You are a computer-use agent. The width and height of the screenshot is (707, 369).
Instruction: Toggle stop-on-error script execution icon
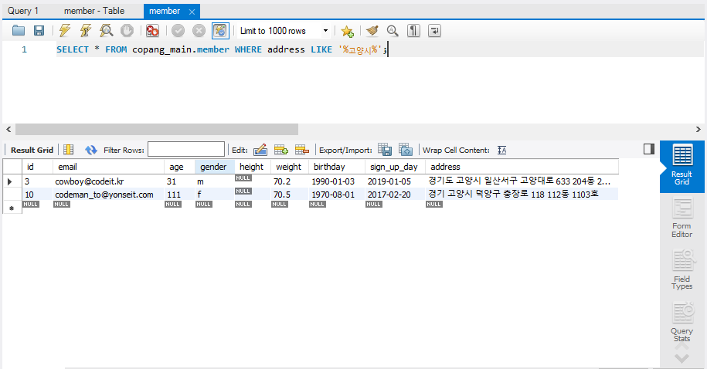(152, 31)
